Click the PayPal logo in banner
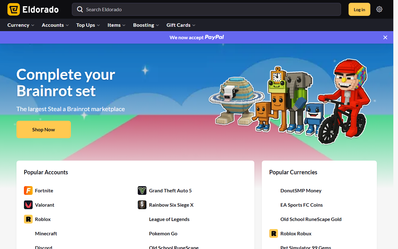Screen dimensions: 398x249 214,37
